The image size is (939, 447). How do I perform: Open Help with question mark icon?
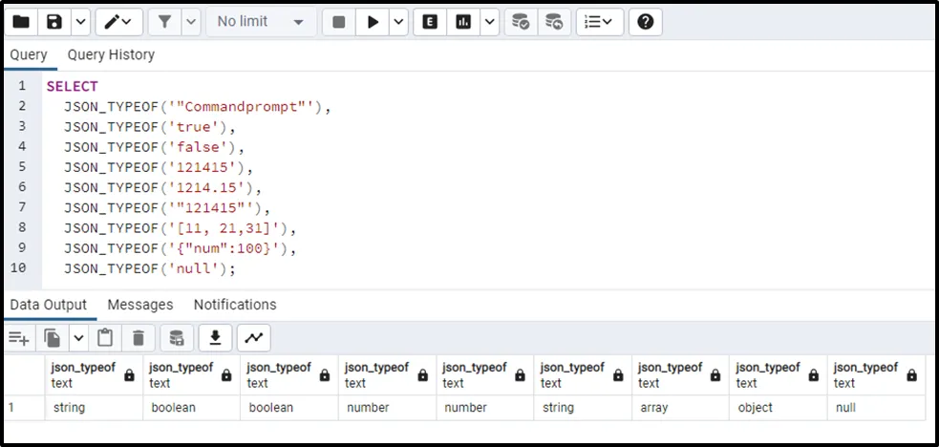(x=645, y=21)
